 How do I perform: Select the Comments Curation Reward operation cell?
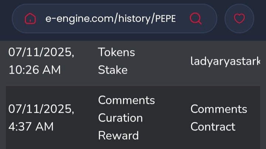126,118
